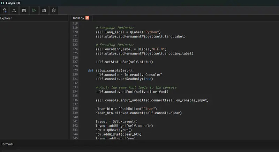Click the upload/open file arrow icon
Viewport: 279px width, 152px height.
14,10
